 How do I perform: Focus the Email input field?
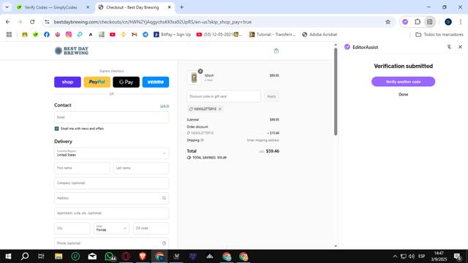pyautogui.click(x=112, y=117)
